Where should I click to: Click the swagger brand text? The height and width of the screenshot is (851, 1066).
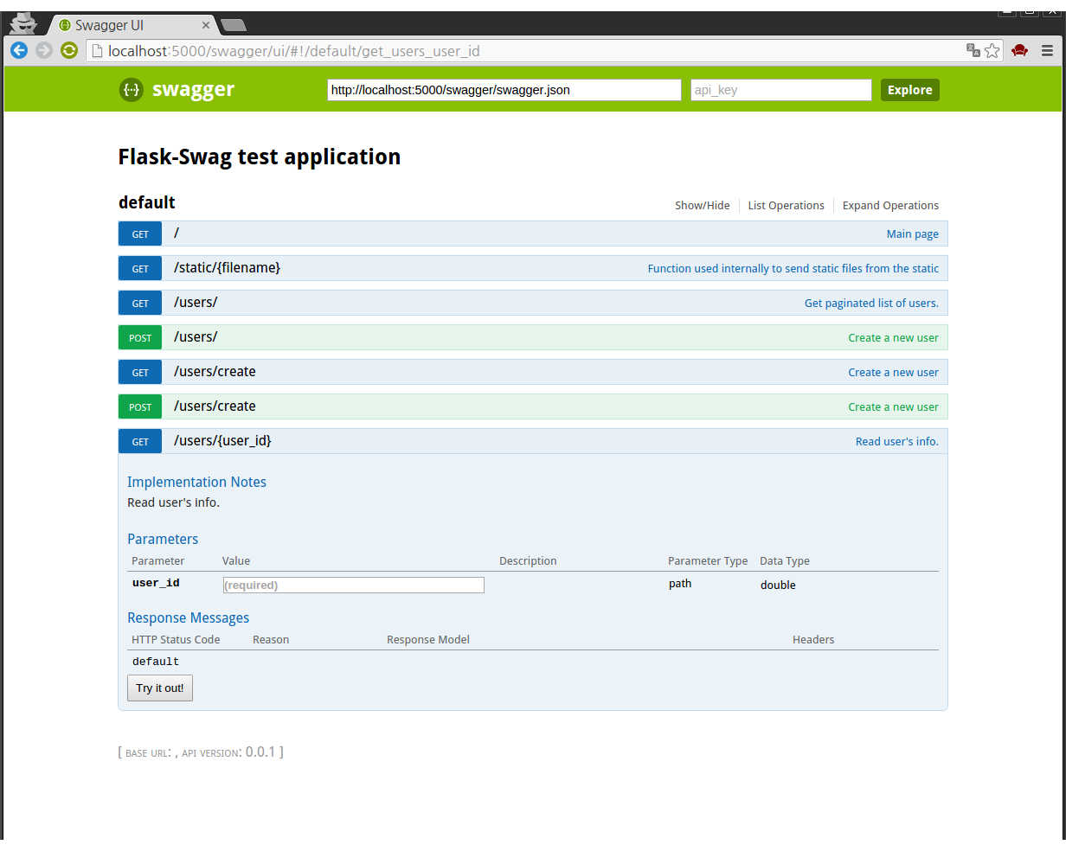pos(193,90)
